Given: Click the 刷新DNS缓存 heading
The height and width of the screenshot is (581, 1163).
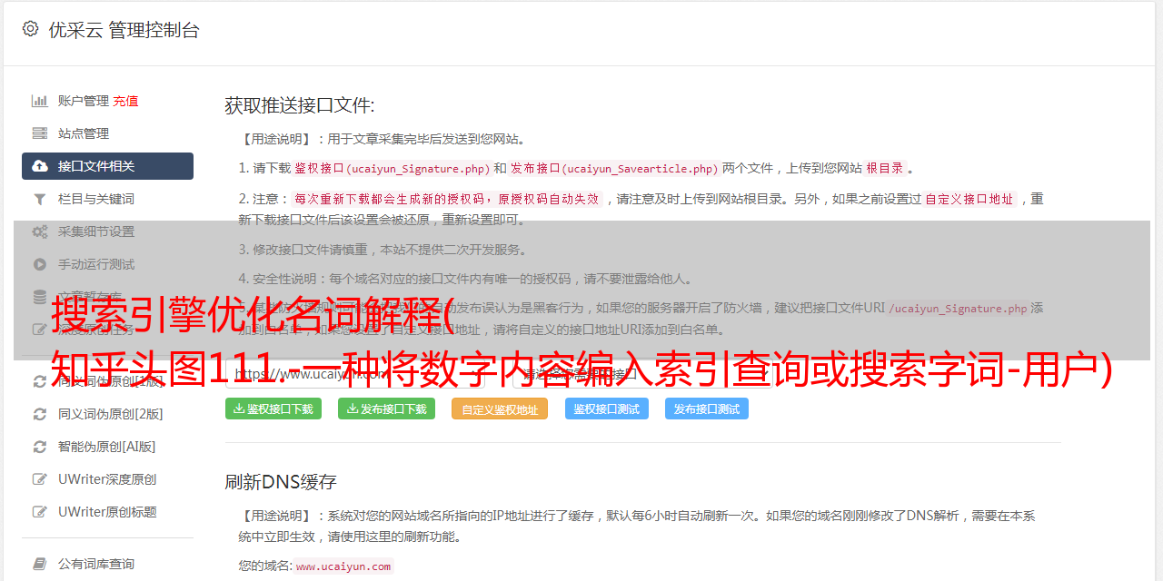Looking at the screenshot, I should (x=281, y=482).
